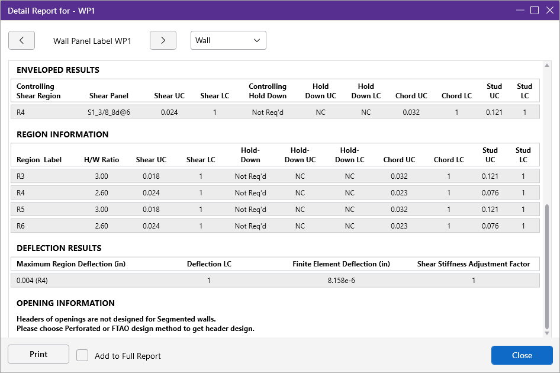
Task: Click the Shear Stiffness Adjustment Factor header
Action: point(473,264)
